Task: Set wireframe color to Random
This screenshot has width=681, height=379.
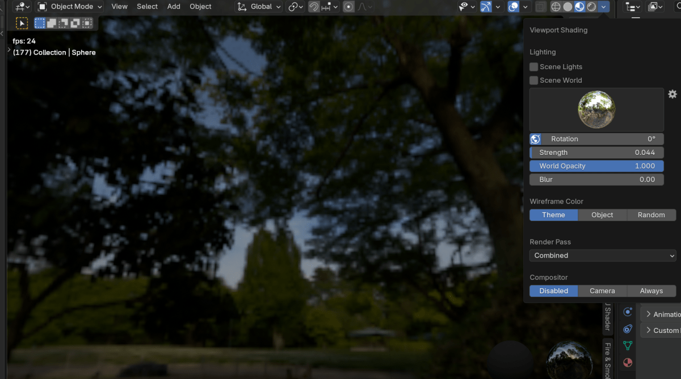Action: (x=651, y=215)
